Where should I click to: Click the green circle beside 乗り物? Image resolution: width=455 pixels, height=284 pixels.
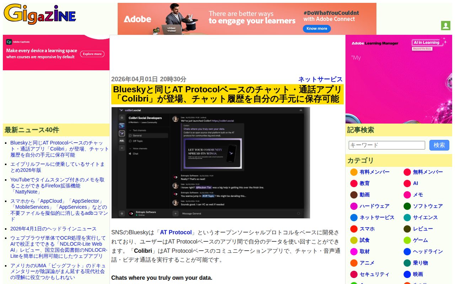[x=407, y=263]
